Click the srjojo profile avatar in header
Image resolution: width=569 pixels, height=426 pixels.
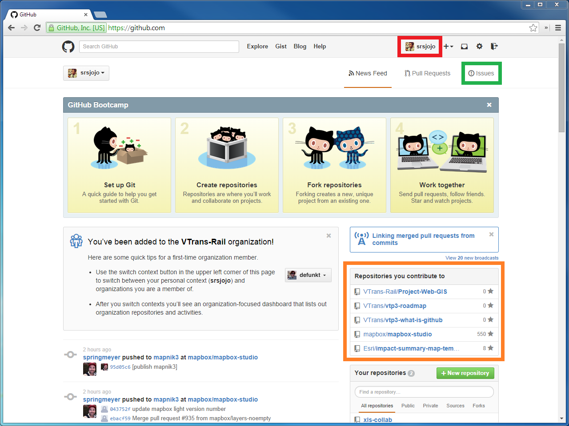pos(409,47)
